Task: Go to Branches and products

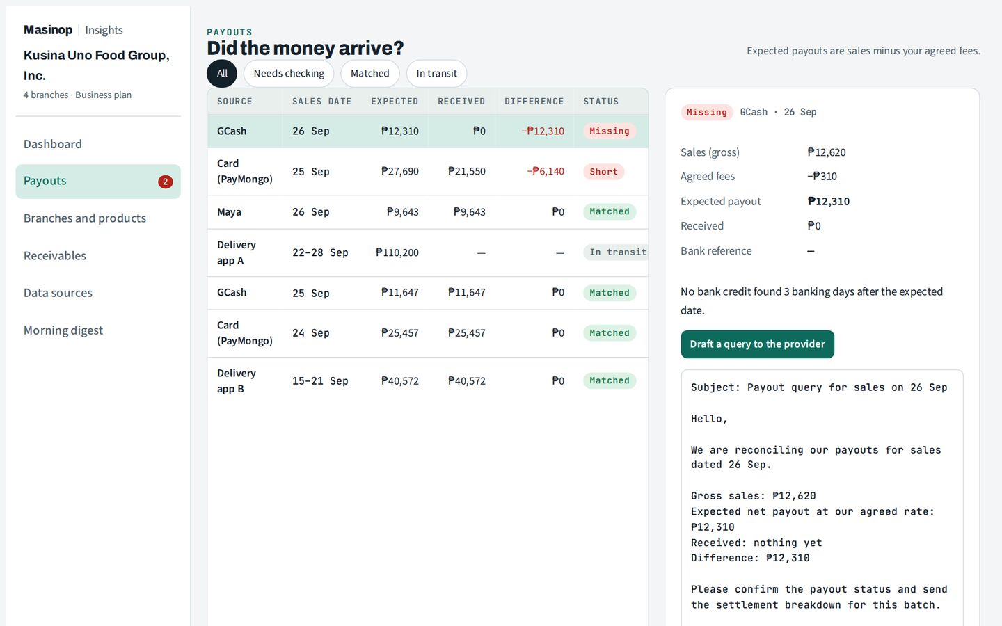Action: coord(98,218)
